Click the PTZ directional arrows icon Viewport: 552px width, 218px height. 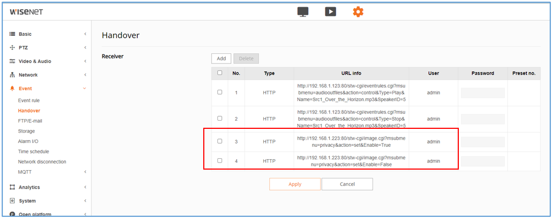(x=13, y=48)
